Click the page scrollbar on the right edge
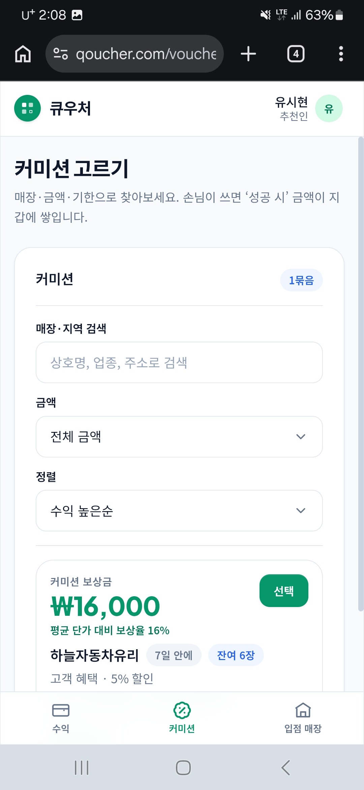 tap(361, 374)
